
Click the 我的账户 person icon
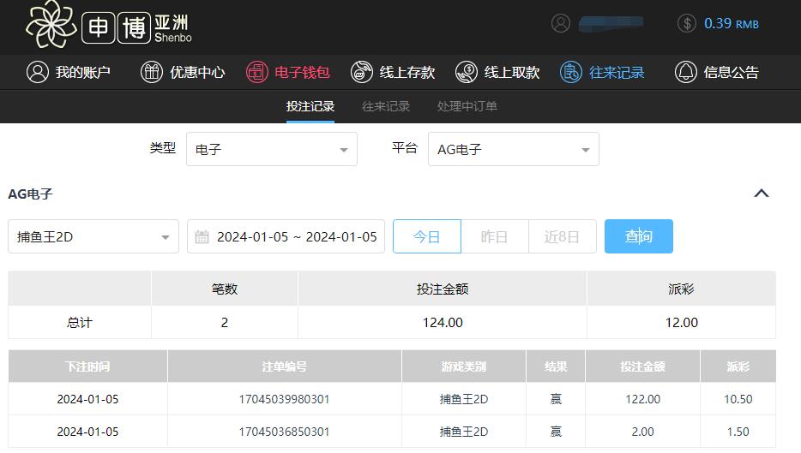pyautogui.click(x=37, y=72)
